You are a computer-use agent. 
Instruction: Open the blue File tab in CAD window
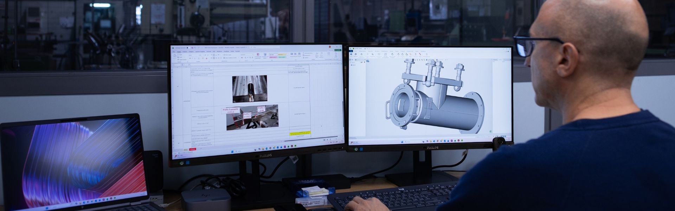pyautogui.click(x=351, y=51)
